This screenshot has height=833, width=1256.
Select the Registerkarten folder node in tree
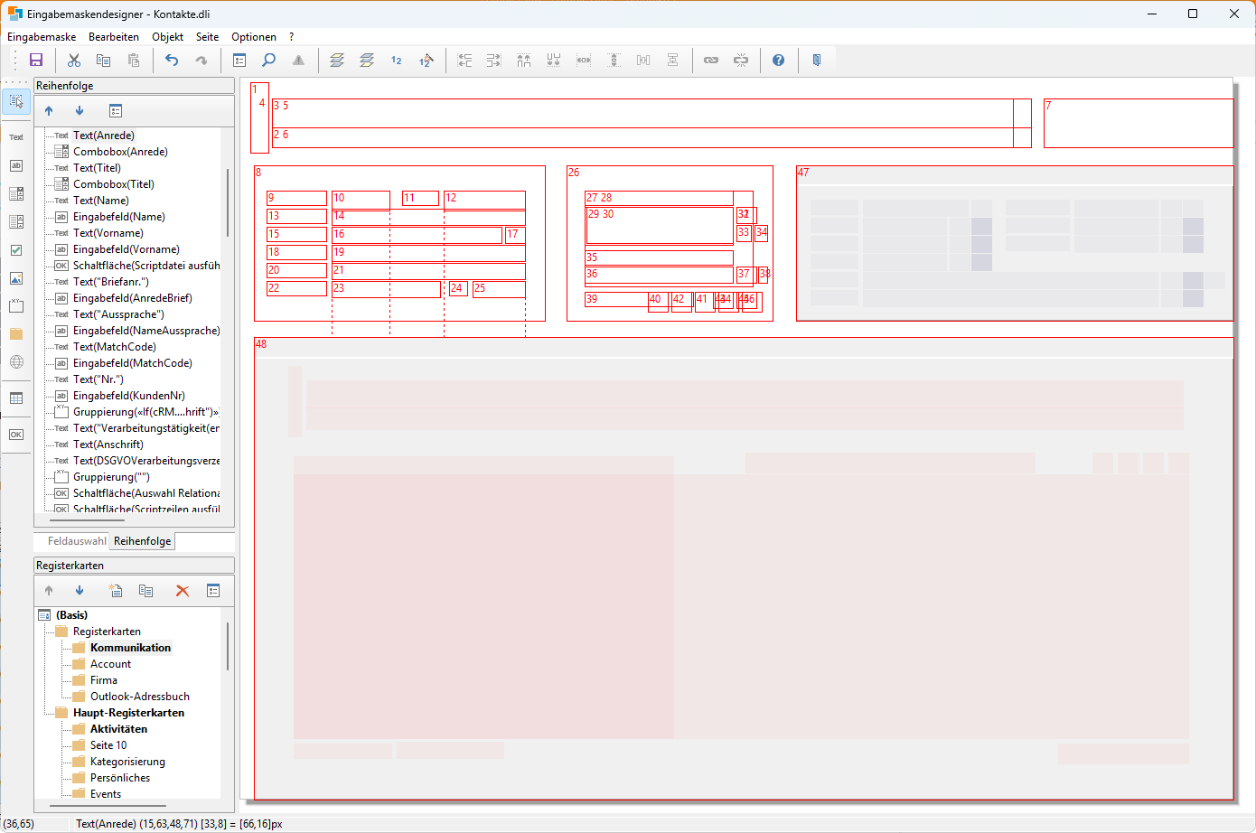tap(107, 632)
